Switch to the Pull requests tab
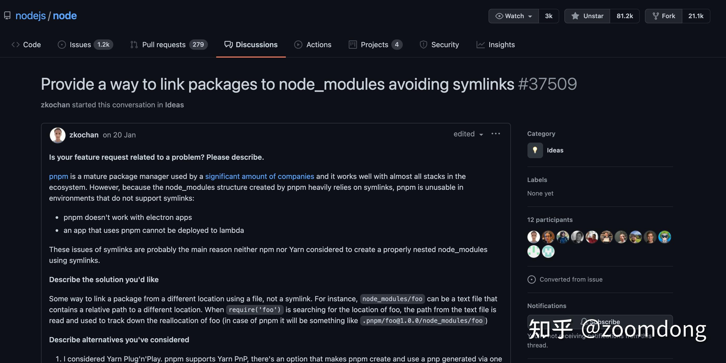This screenshot has height=363, width=726. pyautogui.click(x=163, y=45)
